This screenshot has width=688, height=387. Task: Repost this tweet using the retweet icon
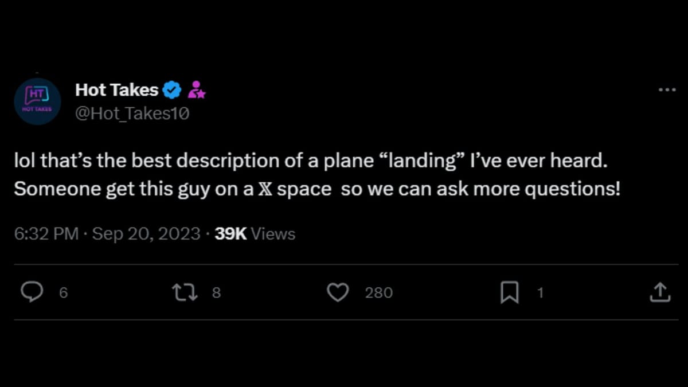tap(185, 292)
